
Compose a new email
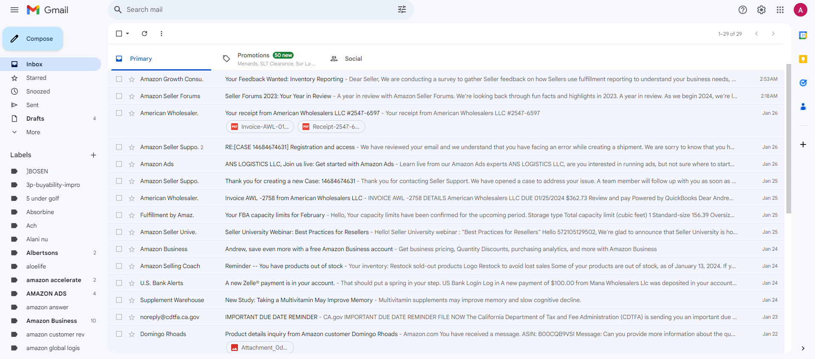pyautogui.click(x=33, y=39)
